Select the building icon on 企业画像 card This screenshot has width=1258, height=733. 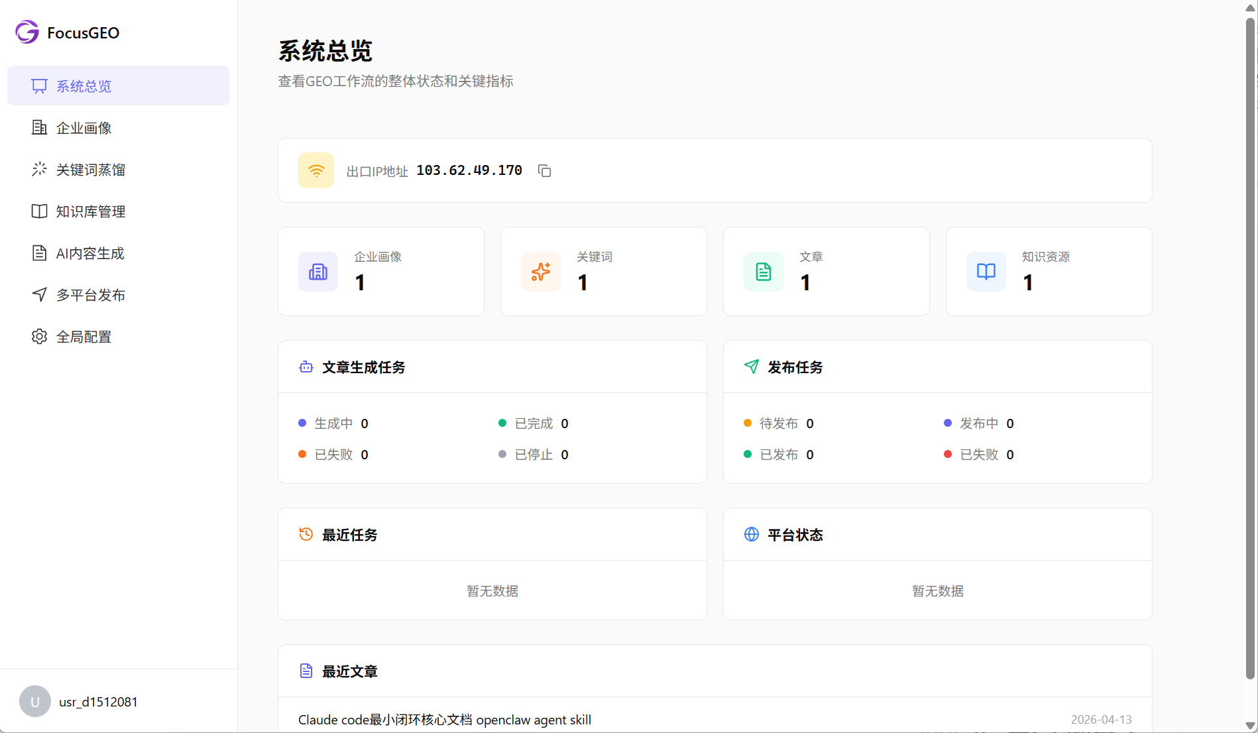click(x=318, y=271)
